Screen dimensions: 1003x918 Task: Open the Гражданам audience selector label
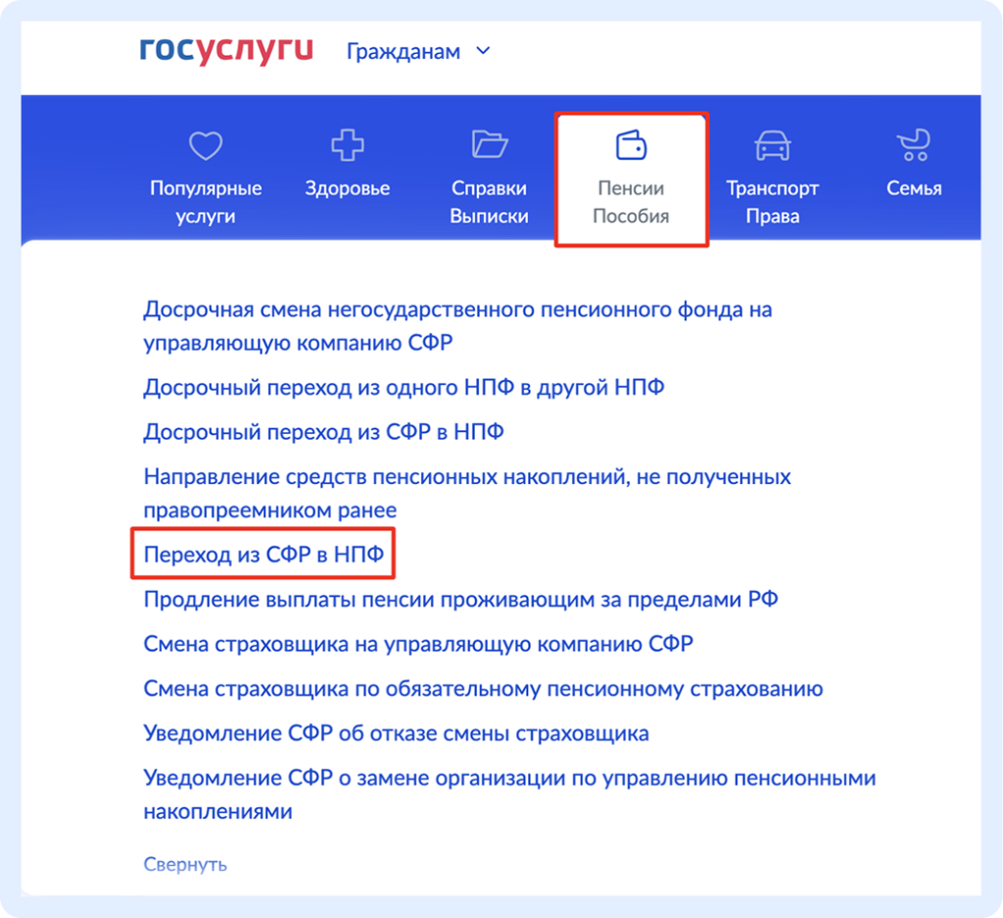[x=403, y=51]
